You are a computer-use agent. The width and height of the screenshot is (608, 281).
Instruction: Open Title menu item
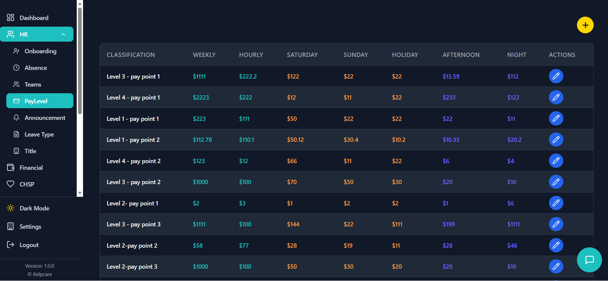click(40, 151)
